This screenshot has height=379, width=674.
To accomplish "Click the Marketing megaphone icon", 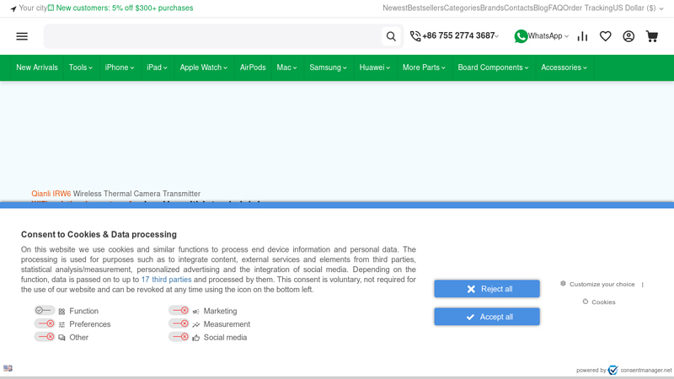I will [x=196, y=312].
